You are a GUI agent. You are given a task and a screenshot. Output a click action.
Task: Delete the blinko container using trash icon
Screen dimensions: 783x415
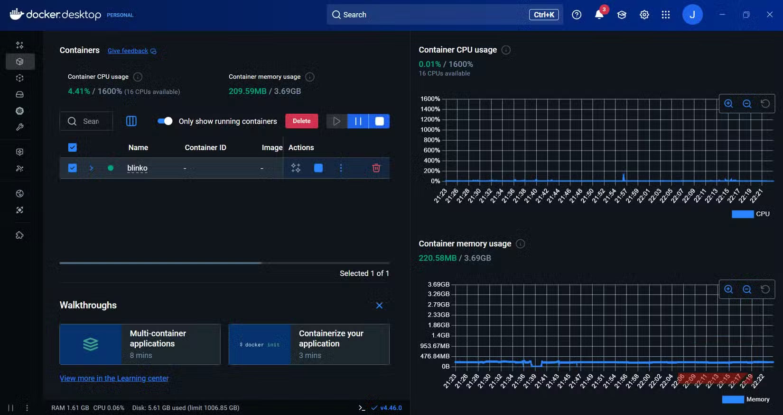coord(376,168)
